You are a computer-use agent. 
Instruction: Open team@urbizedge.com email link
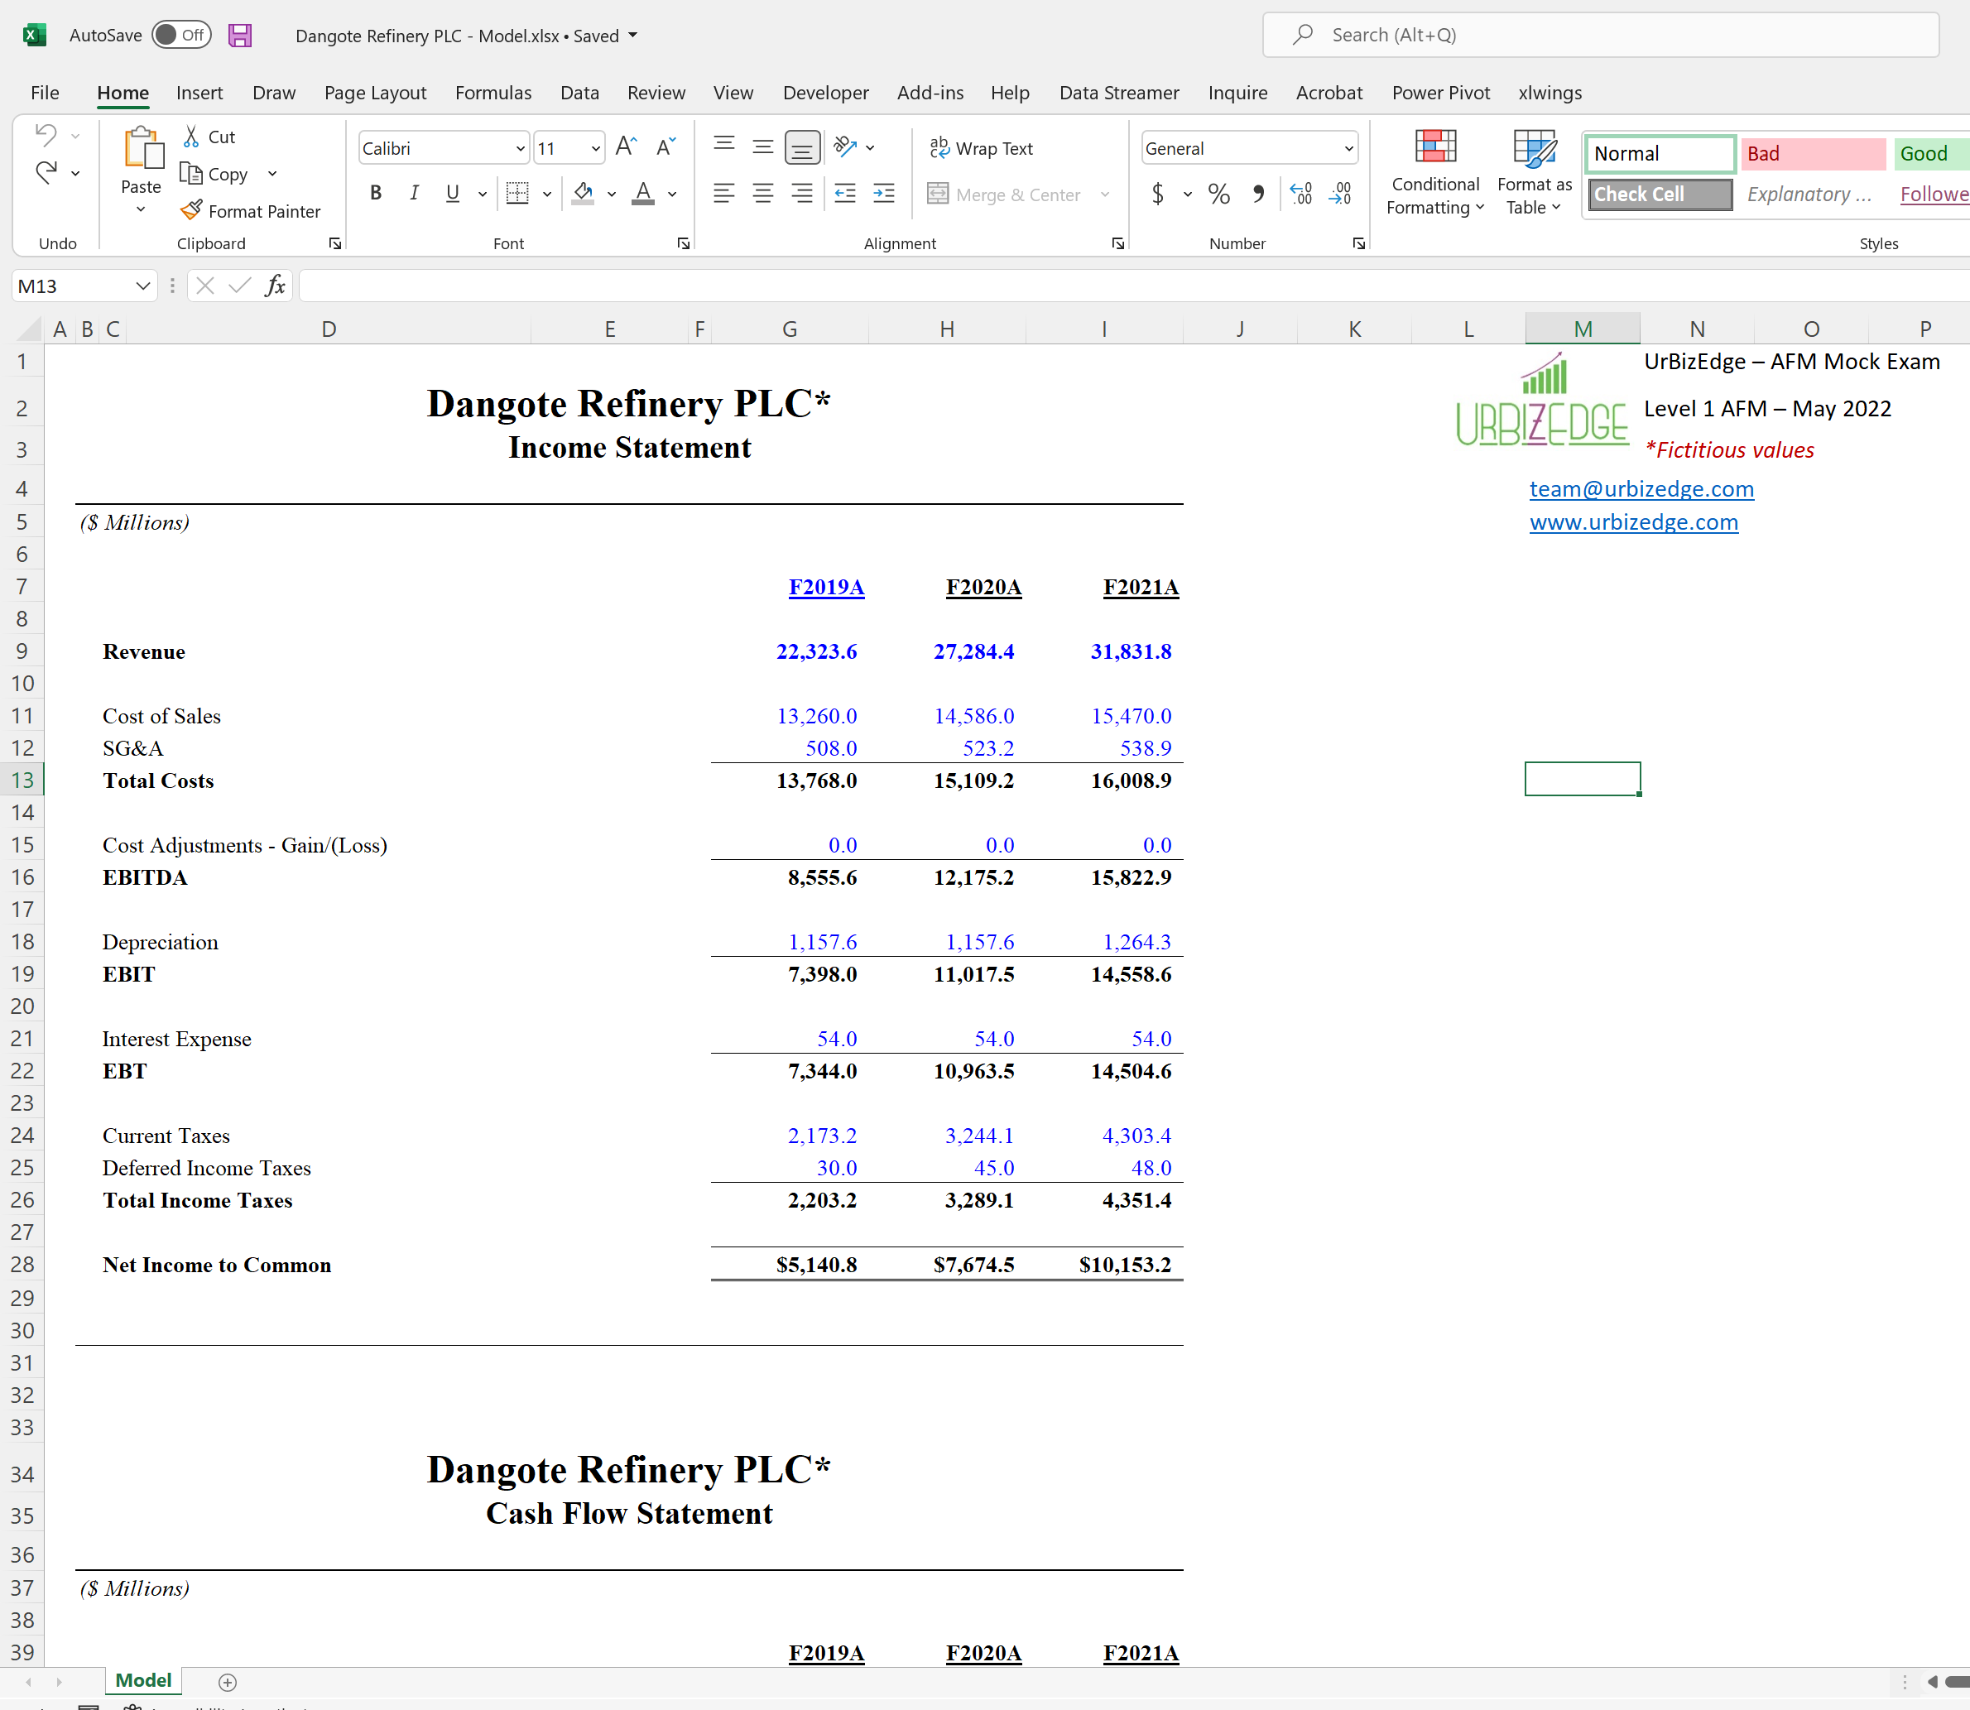point(1641,488)
